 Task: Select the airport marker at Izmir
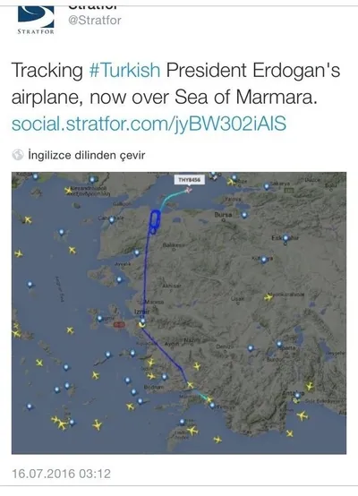click(x=143, y=321)
